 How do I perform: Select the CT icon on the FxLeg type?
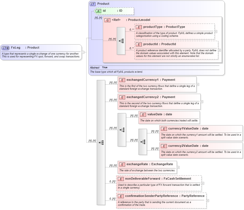click(x=6, y=48)
